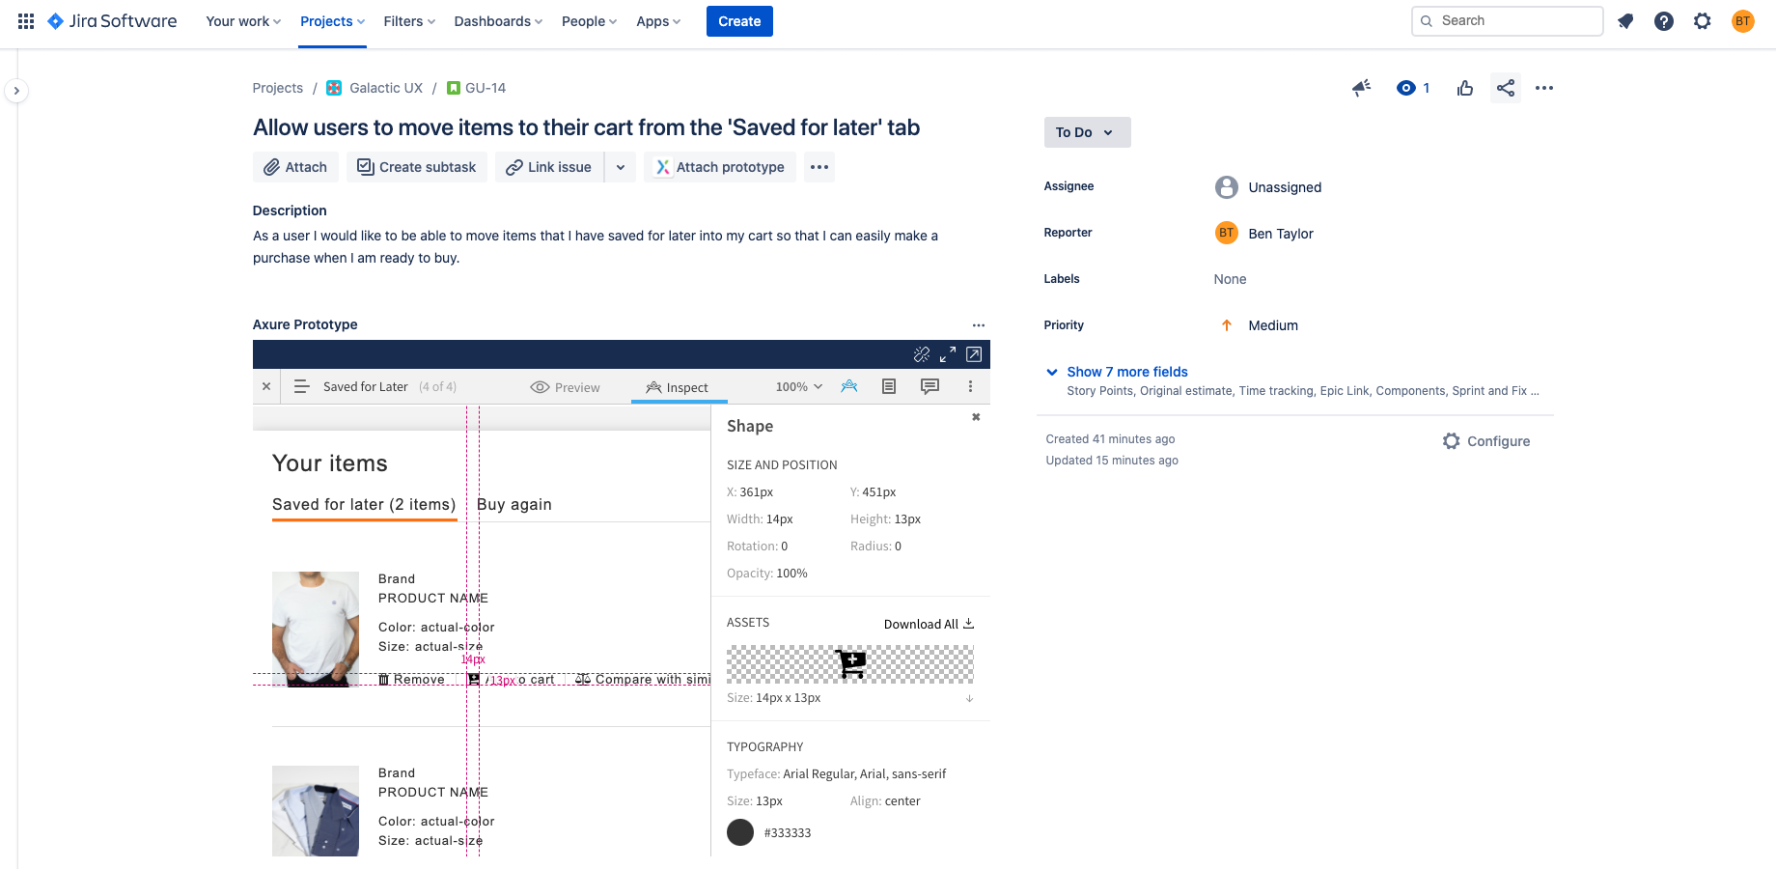Screen dimensions: 1776x869
Task: Open the prototype pages list menu
Action: 301,386
